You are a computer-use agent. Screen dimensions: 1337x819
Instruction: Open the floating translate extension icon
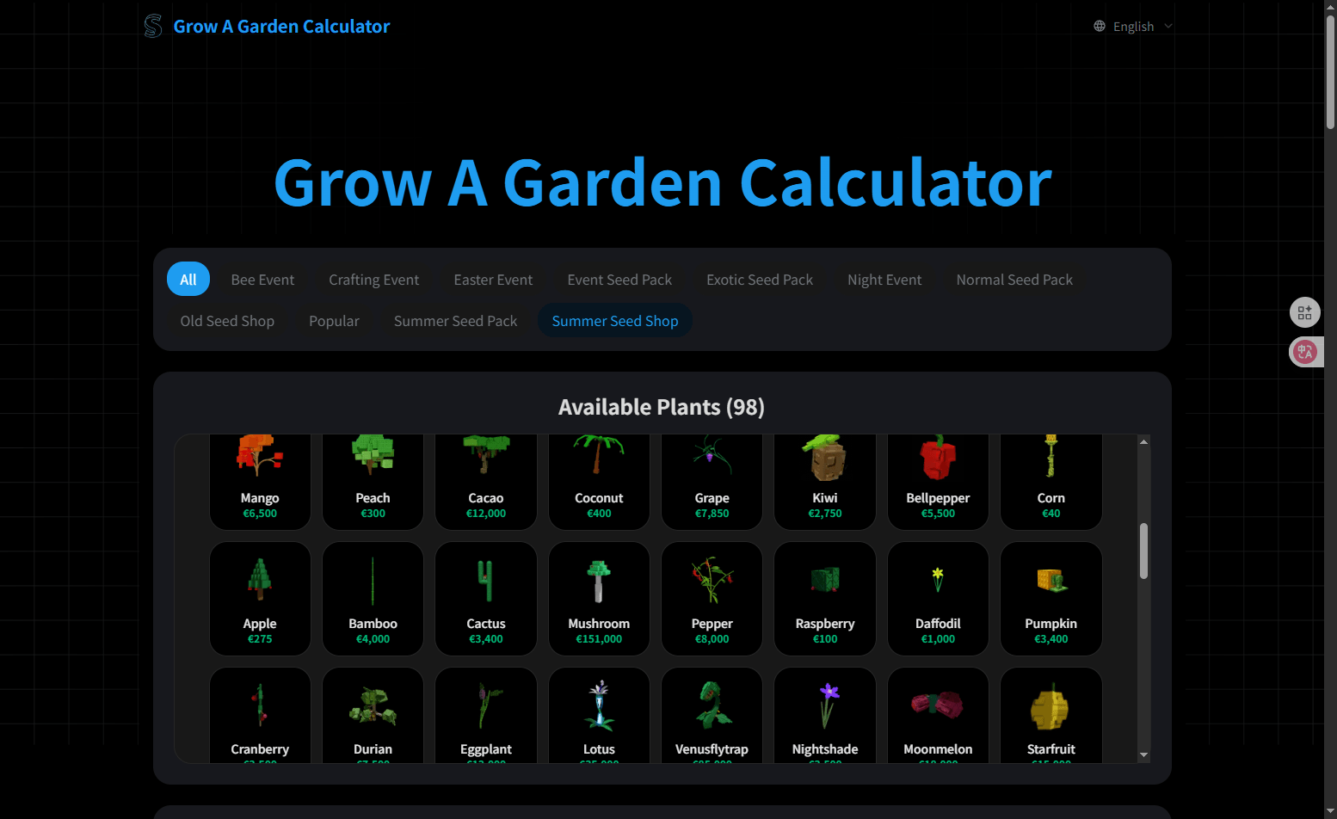pyautogui.click(x=1305, y=352)
